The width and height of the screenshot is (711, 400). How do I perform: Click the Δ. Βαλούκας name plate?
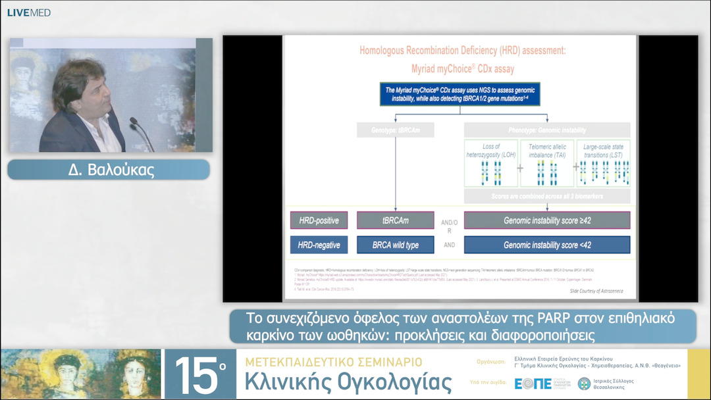(x=109, y=170)
